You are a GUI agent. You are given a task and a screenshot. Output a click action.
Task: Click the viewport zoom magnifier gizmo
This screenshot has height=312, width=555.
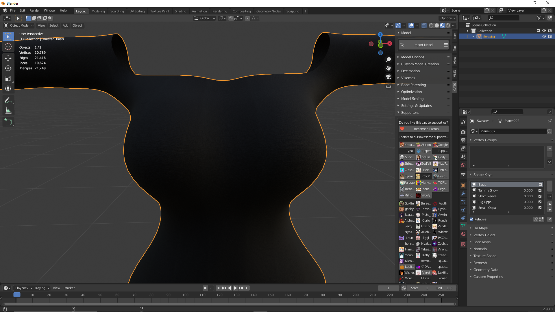point(388,60)
